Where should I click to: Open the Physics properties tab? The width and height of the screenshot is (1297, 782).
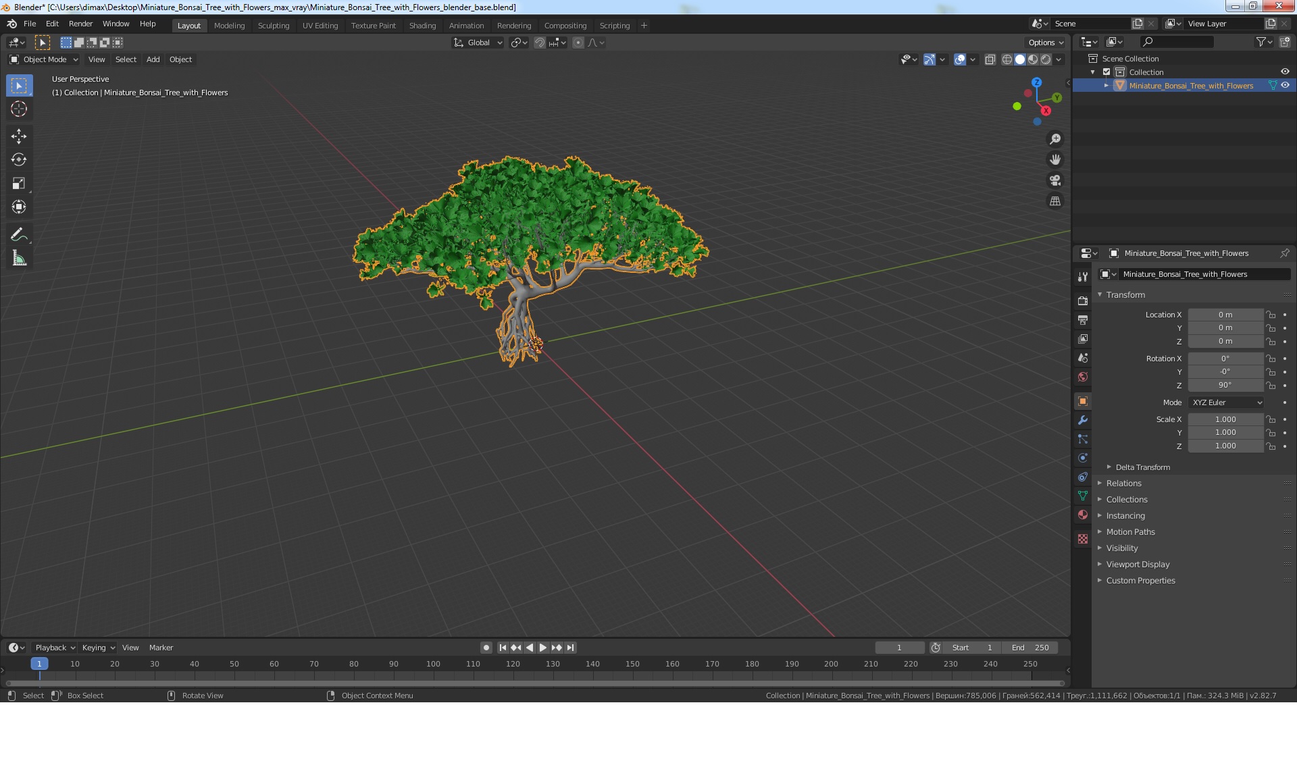[1083, 458]
